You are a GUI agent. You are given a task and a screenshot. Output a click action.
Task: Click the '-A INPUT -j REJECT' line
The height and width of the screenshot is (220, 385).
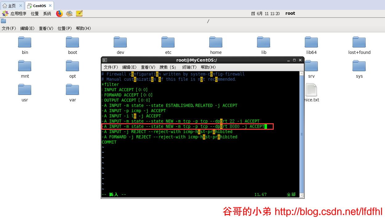point(167,132)
